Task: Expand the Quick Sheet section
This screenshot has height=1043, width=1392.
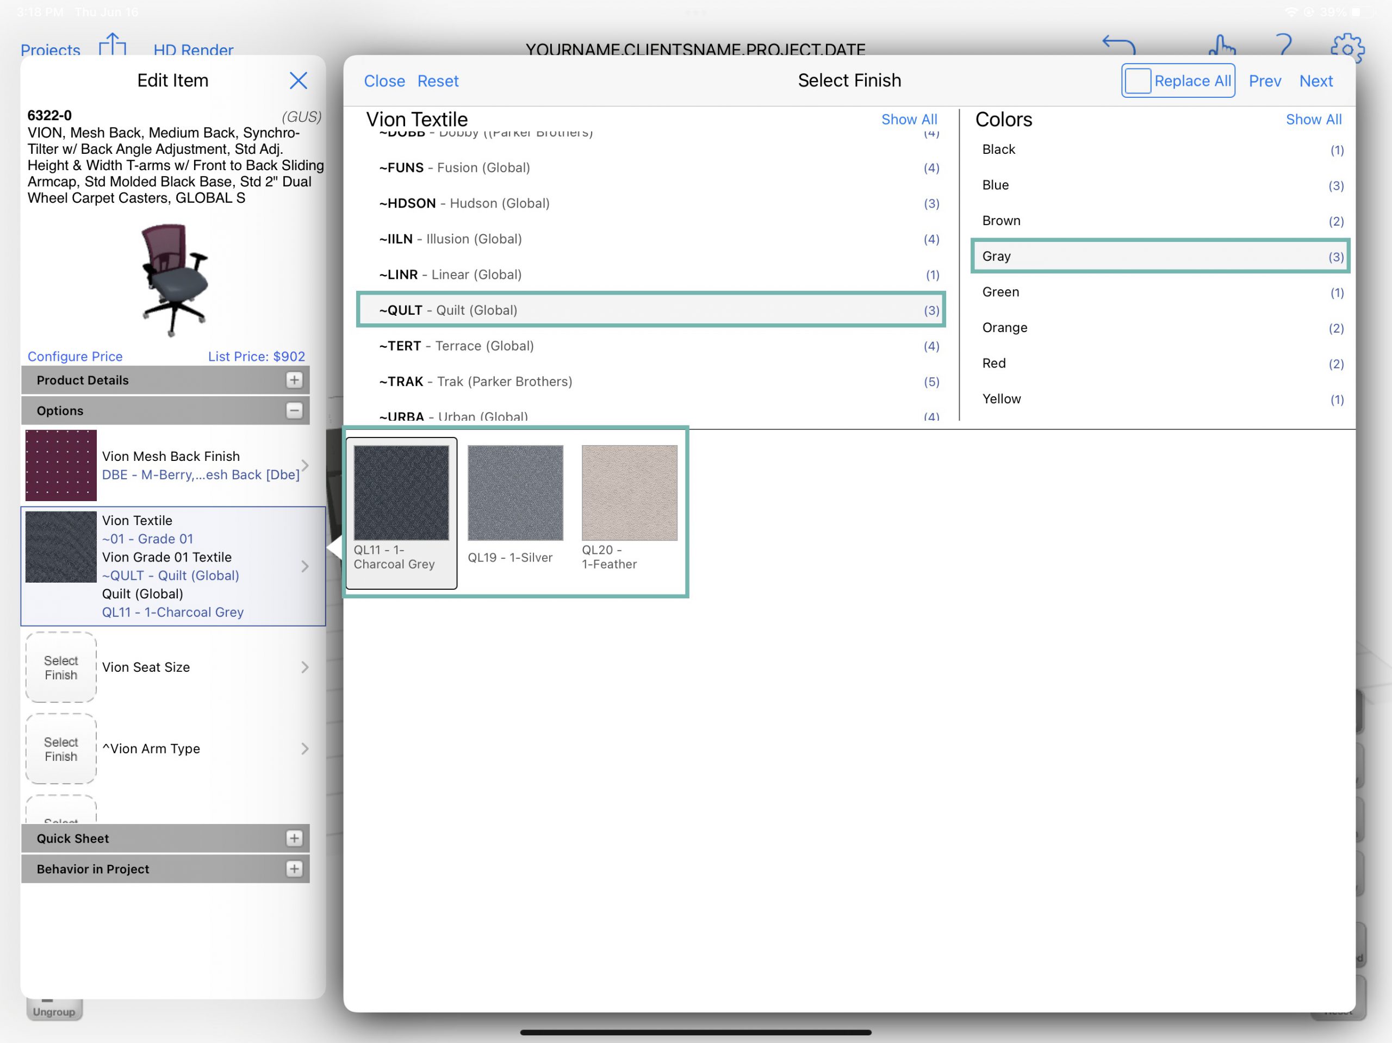Action: click(x=294, y=838)
